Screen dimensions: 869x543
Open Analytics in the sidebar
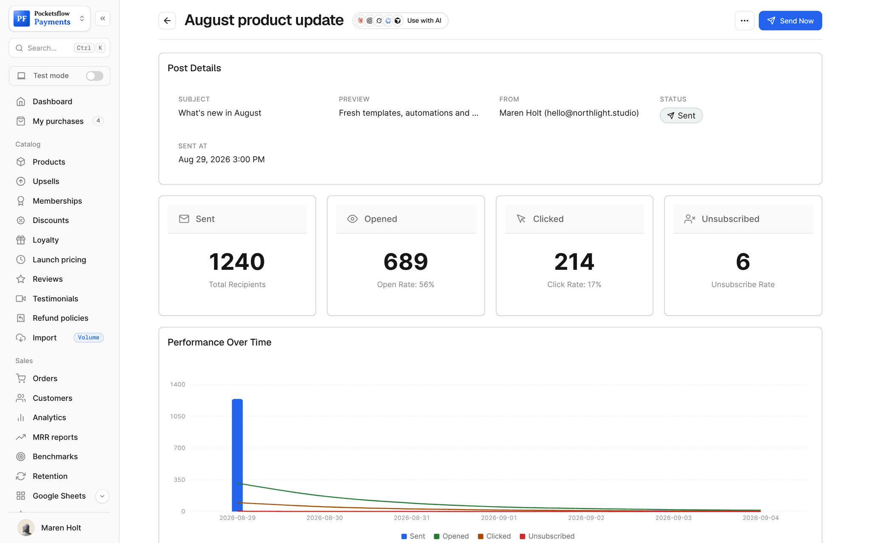pos(59,417)
